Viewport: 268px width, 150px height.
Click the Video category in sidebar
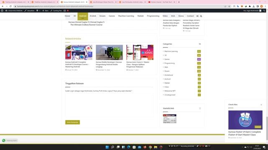167,87
